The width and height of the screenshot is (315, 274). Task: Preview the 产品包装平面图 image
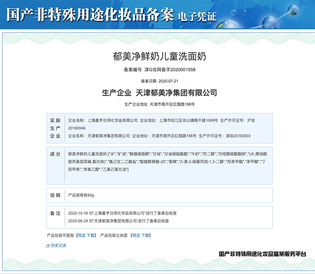click(81, 235)
